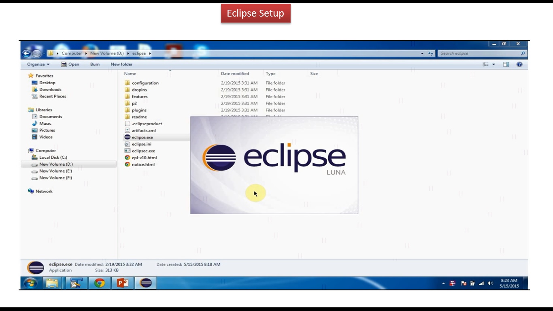The height and width of the screenshot is (311, 553).
Task: Click the Burn toolbar button
Action: 95,64
